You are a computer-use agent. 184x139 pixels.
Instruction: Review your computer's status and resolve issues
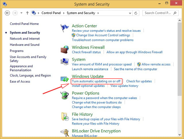[x=106, y=31]
